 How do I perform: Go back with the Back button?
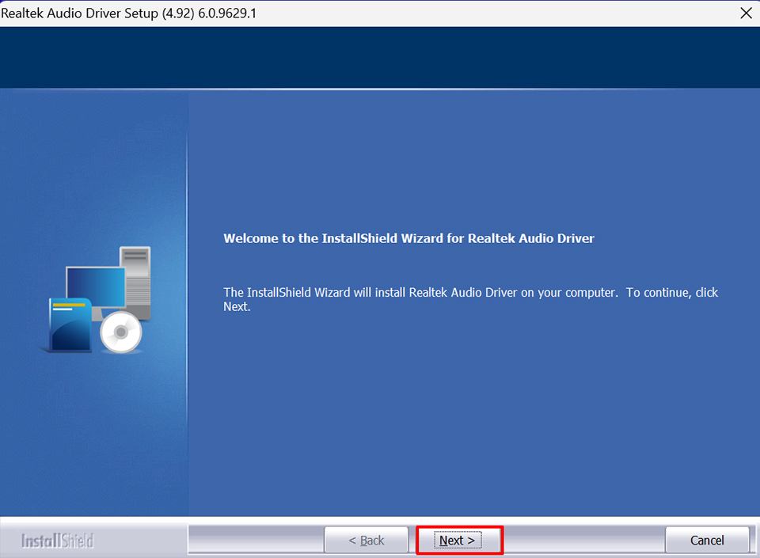[x=367, y=540]
